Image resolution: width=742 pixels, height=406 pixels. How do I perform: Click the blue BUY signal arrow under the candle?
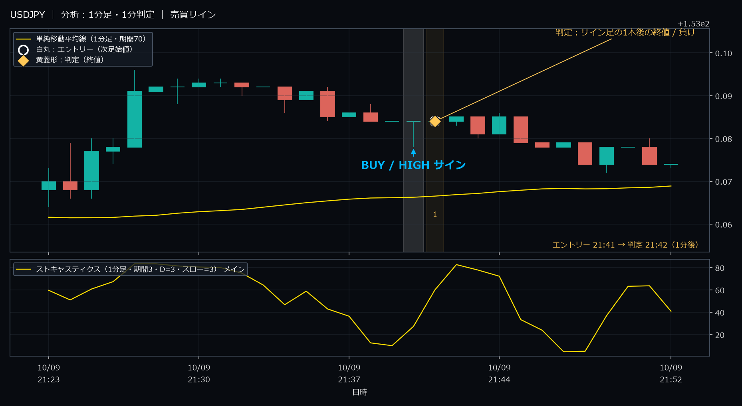(413, 153)
